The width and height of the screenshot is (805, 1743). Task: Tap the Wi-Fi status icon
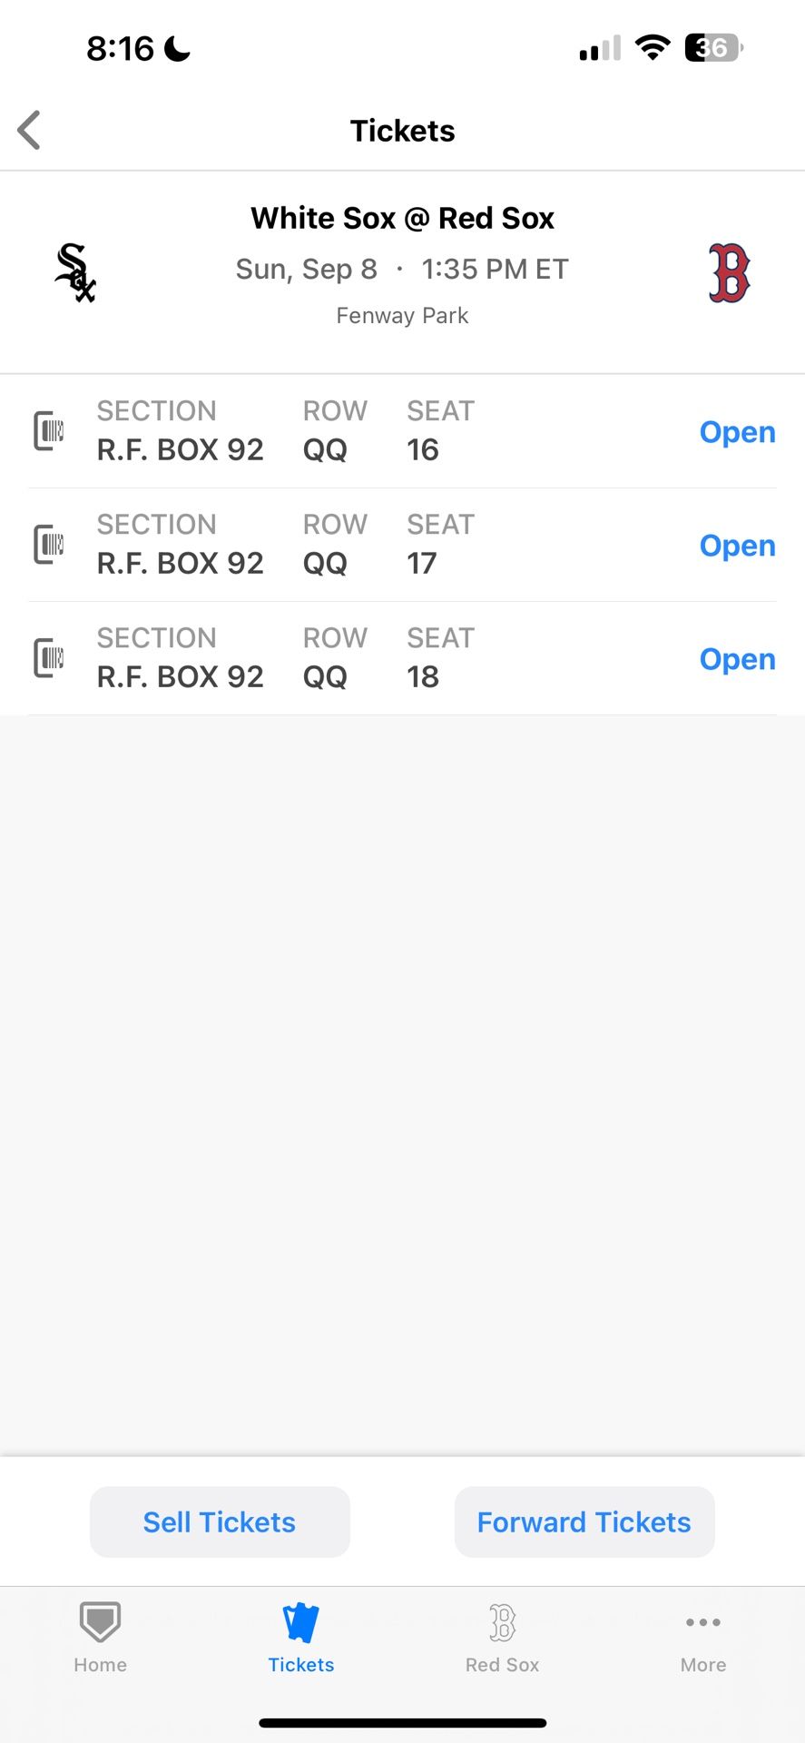(x=653, y=47)
